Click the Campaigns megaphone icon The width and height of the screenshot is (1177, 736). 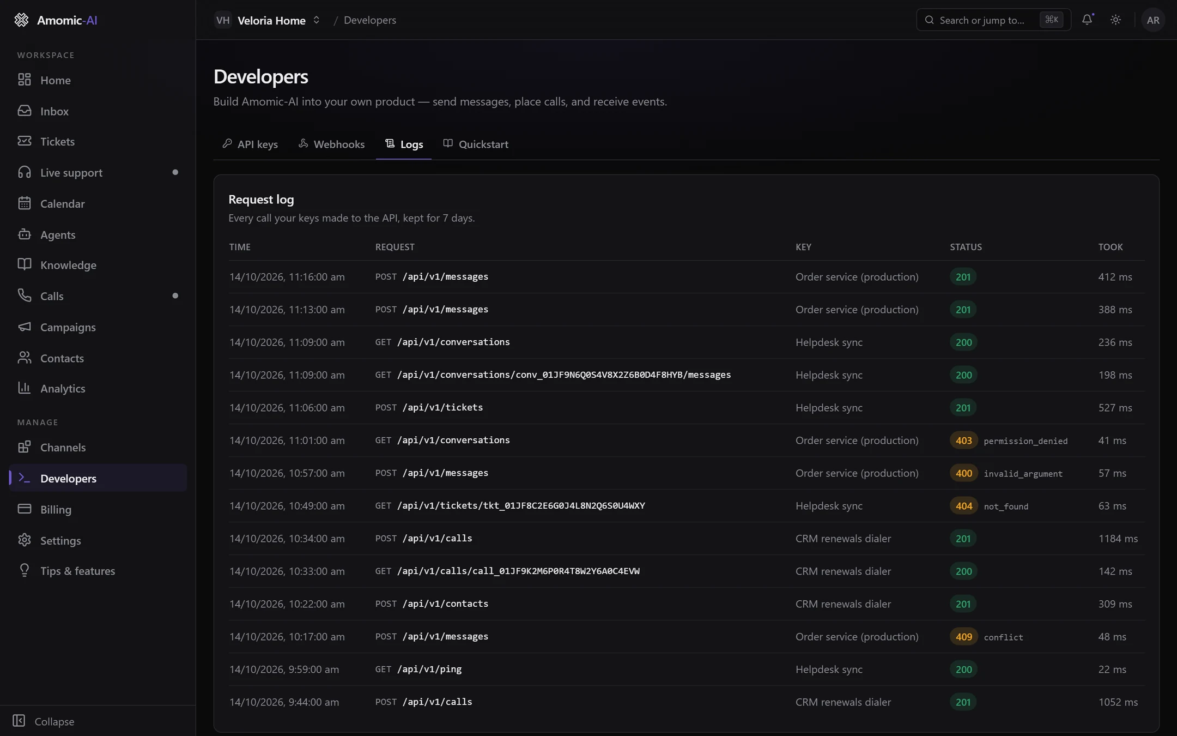tap(25, 327)
